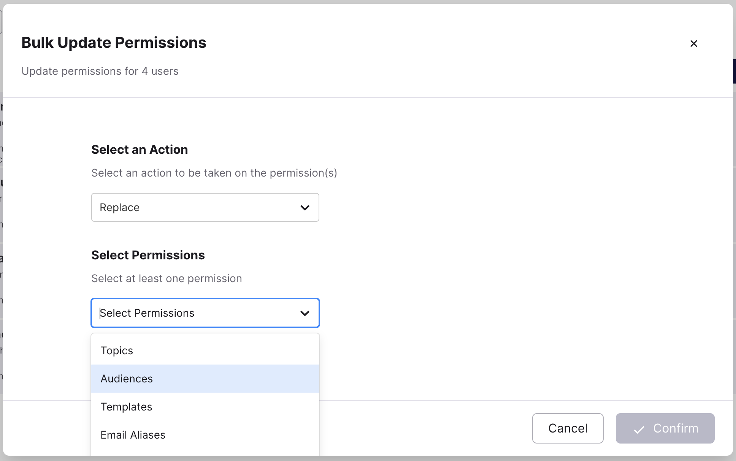The width and height of the screenshot is (736, 461).
Task: Click the action description helper text
Action: (x=214, y=173)
